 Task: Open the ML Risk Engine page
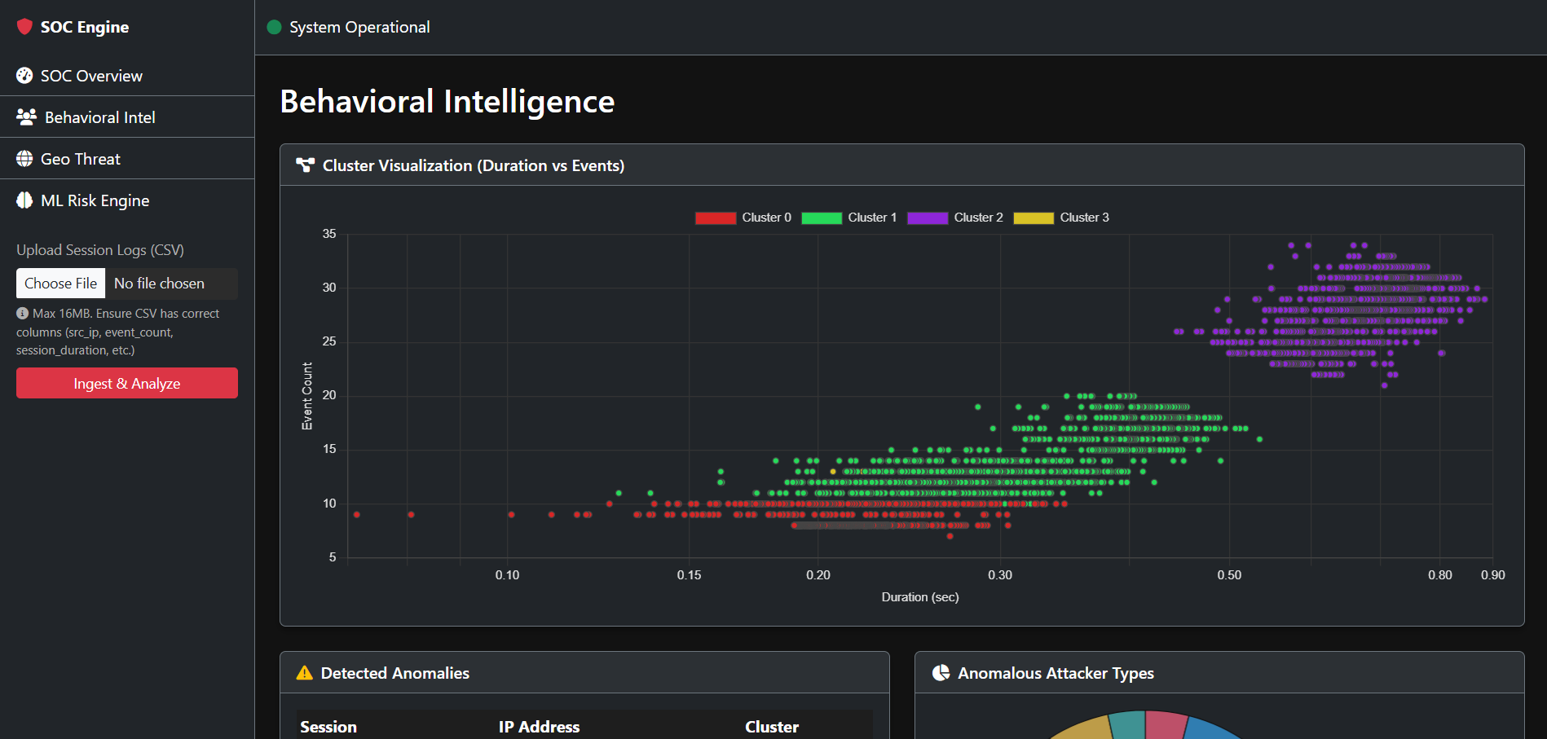click(95, 200)
